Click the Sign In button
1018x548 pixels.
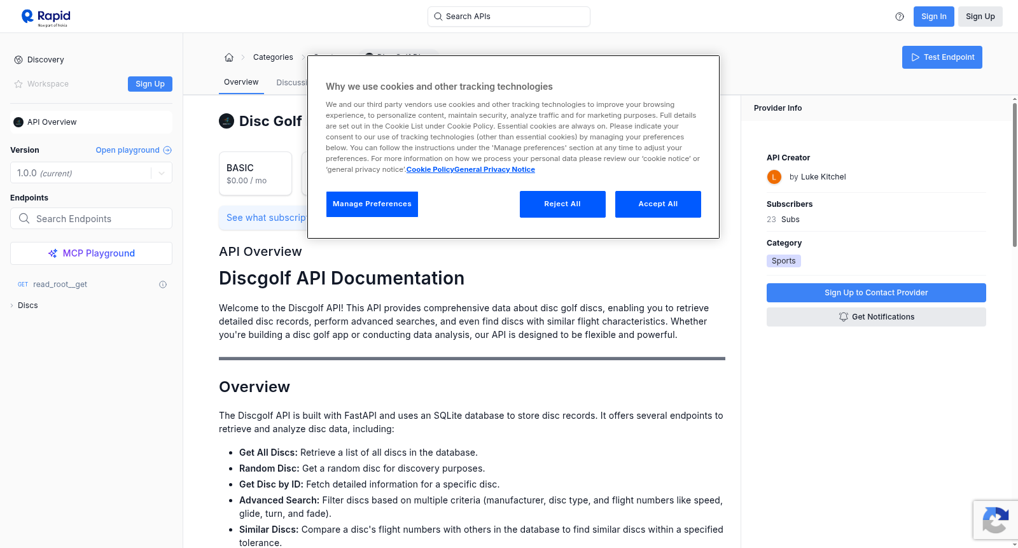point(933,17)
